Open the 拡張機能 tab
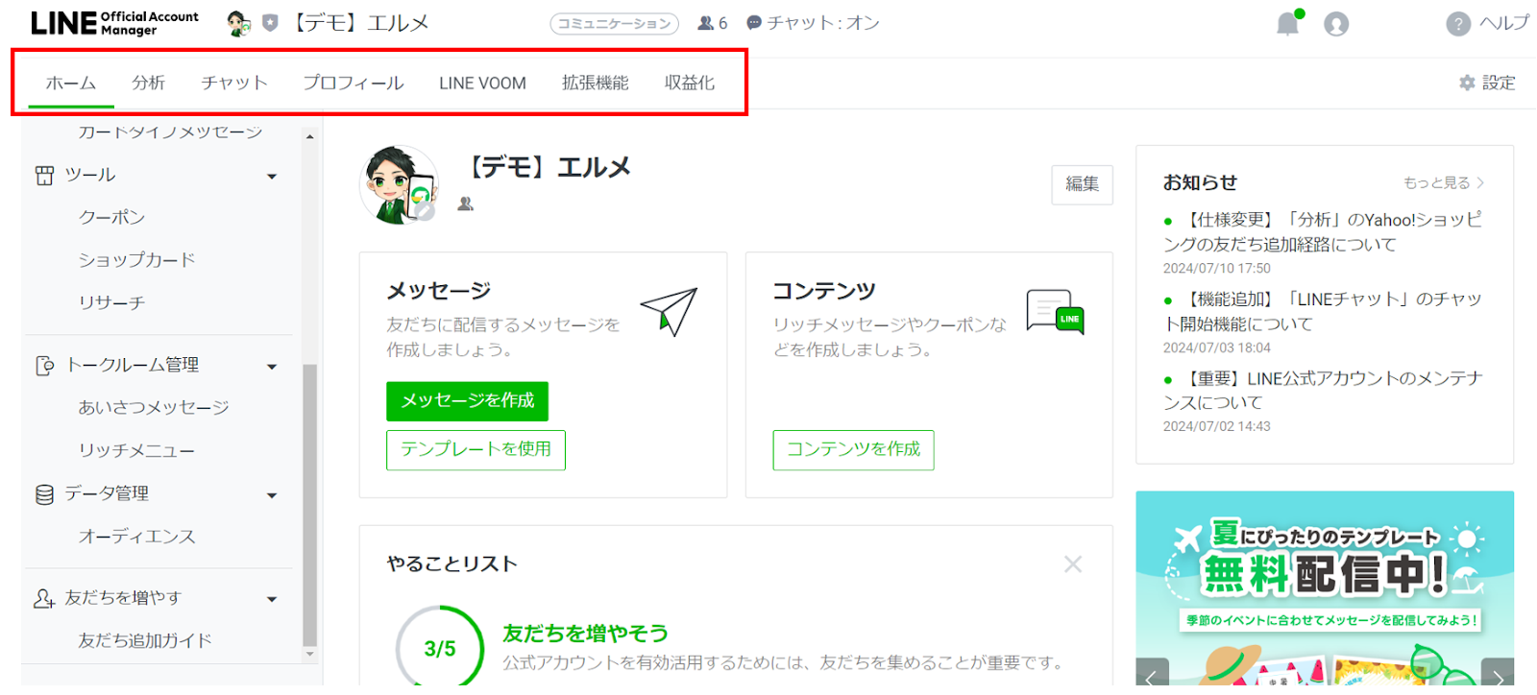Screen dimensions: 1537x695 [596, 84]
